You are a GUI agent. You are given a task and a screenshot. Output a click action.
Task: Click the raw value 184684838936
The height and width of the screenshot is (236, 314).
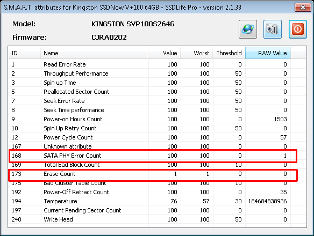[x=268, y=201]
